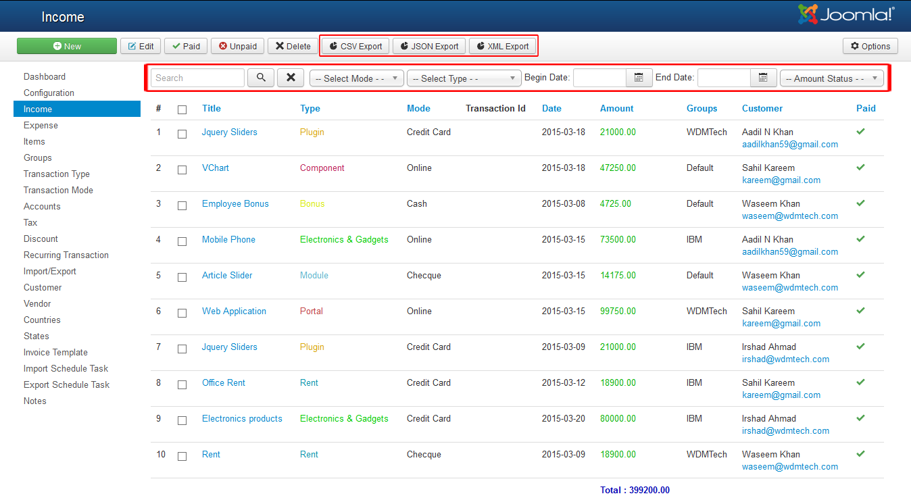Open the Web Application income entry
911x500 pixels.
coord(234,311)
